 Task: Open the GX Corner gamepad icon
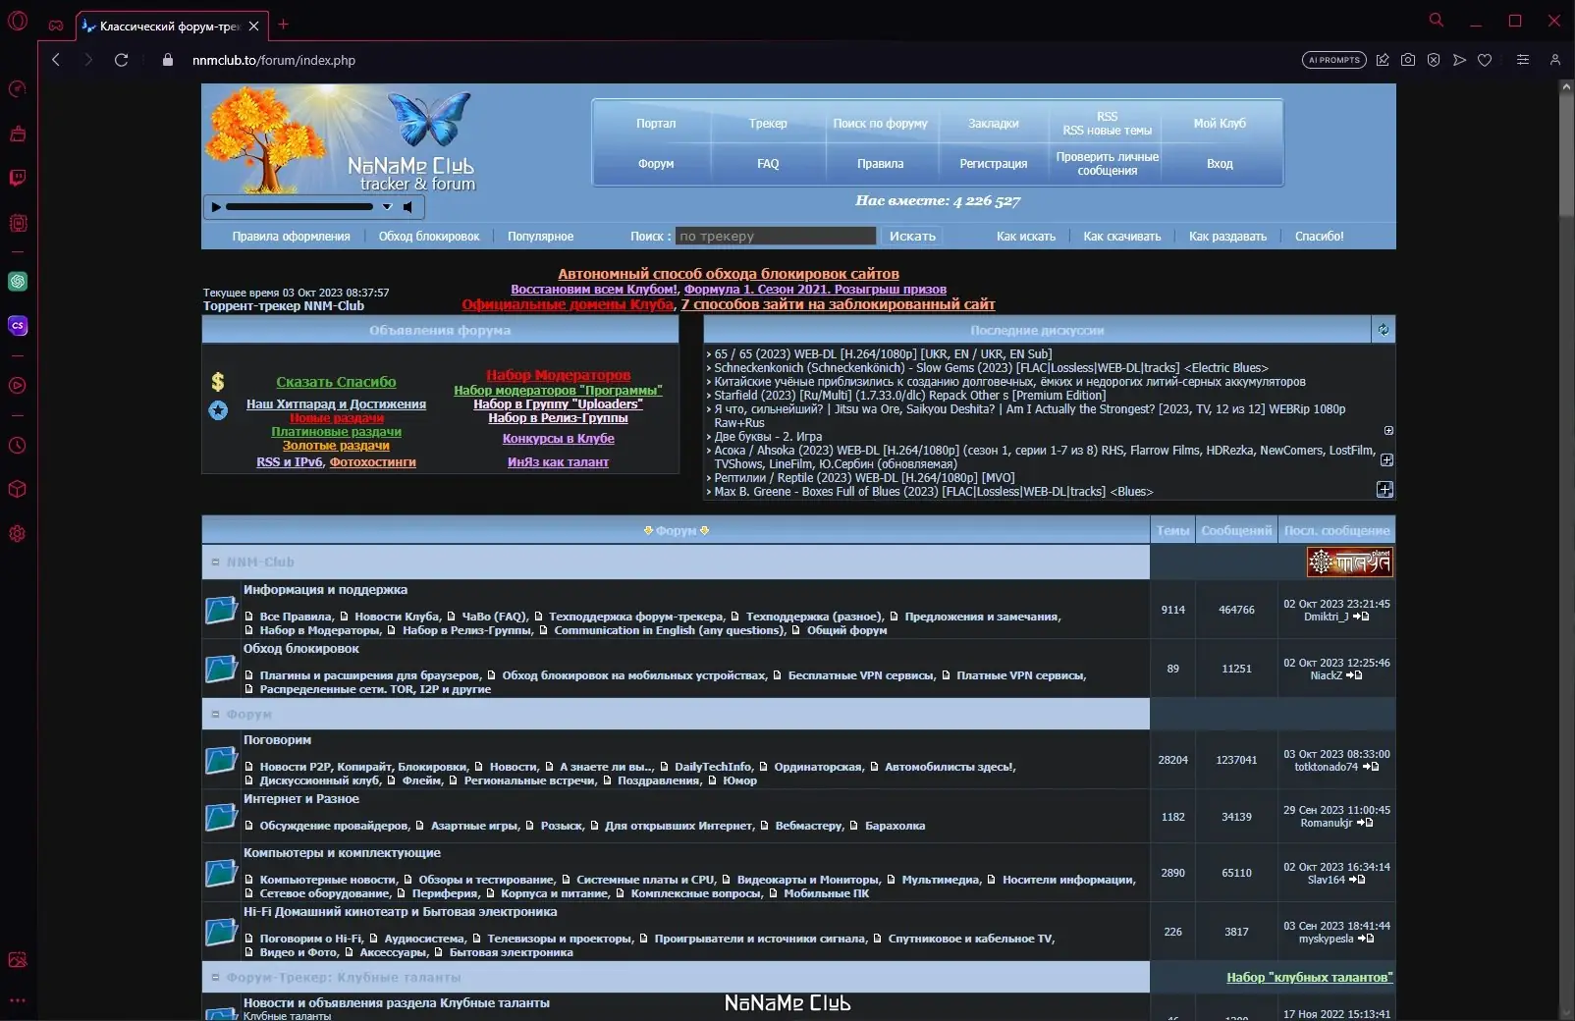point(56,25)
